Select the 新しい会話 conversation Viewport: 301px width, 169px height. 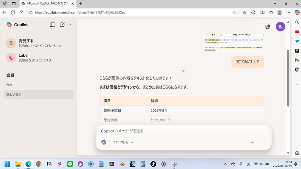[x=39, y=95]
